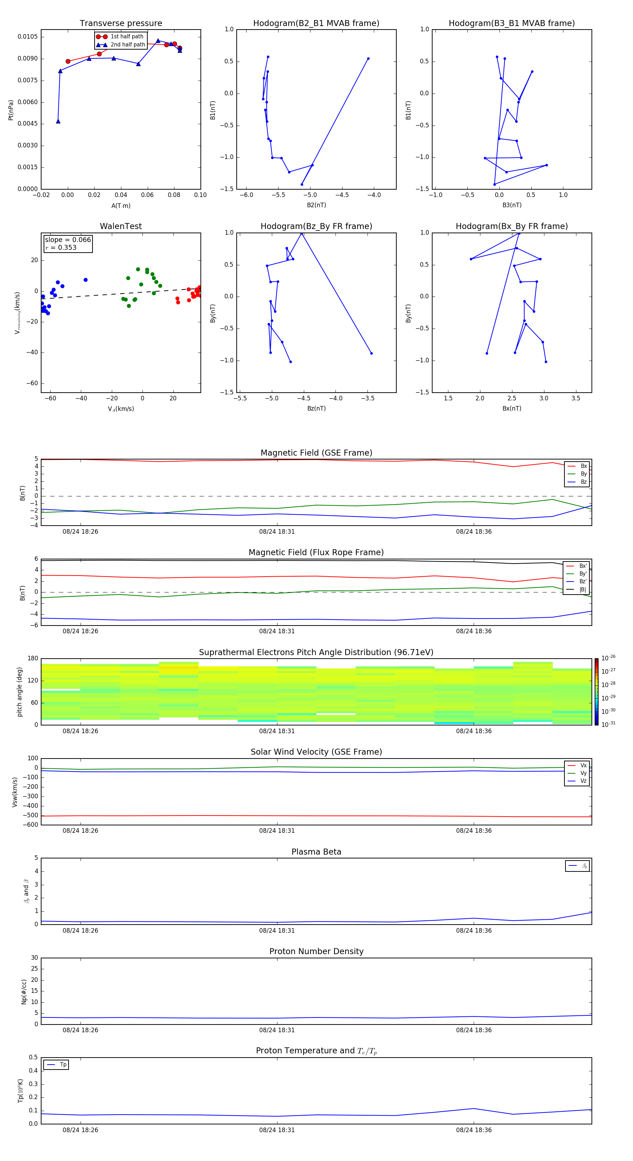
Task: Click the 10^-26 colorbar tick label
Action: coord(608,658)
